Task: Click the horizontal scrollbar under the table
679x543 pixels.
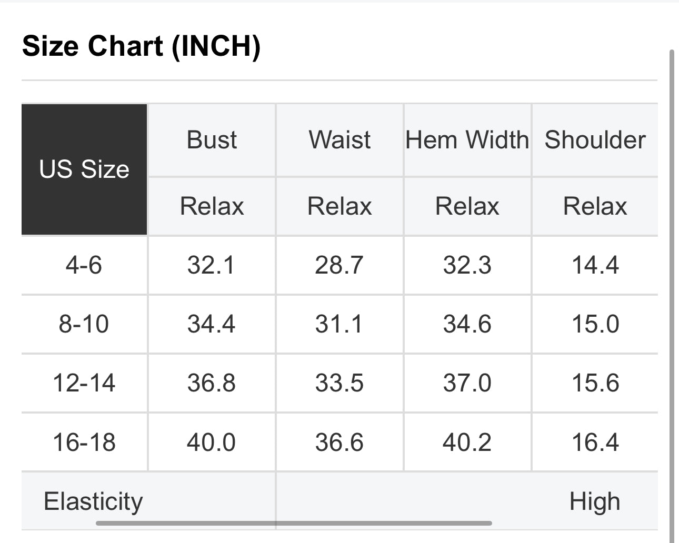Action: (294, 523)
